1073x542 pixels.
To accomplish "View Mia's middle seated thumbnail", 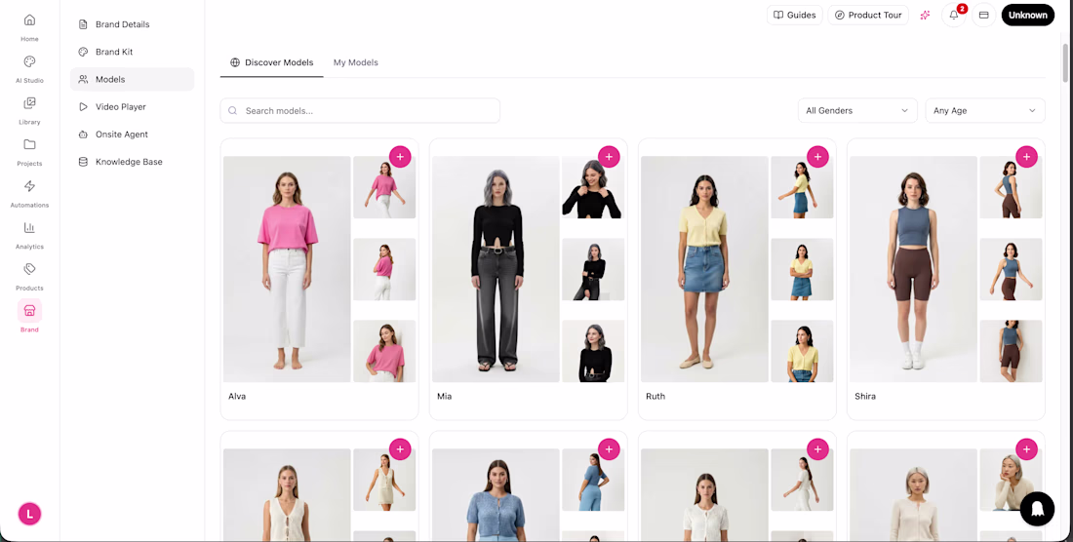I will point(593,269).
